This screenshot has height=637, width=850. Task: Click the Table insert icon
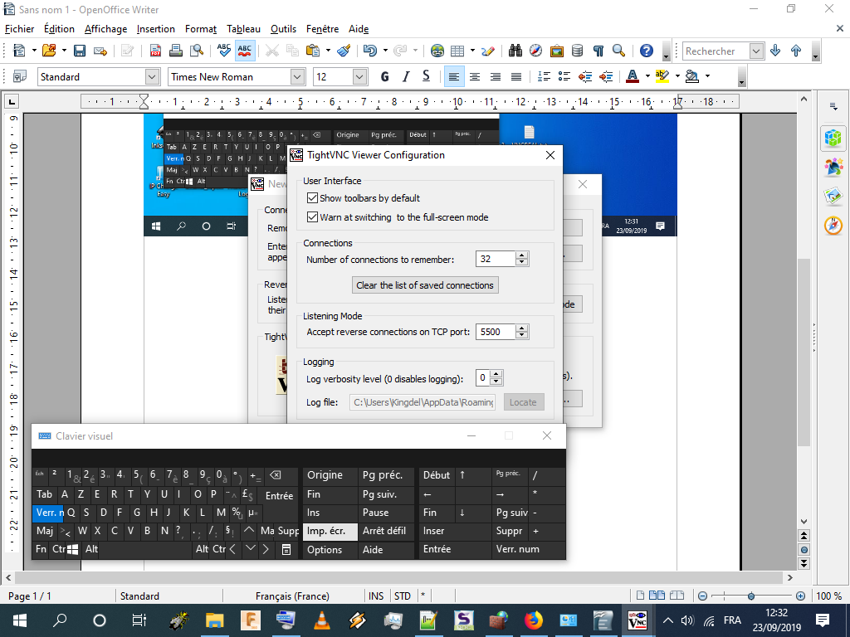457,51
